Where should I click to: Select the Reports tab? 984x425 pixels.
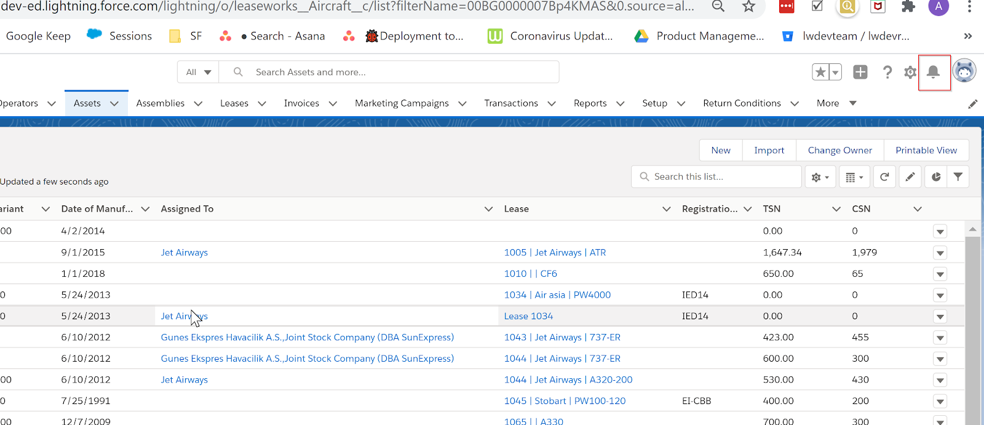pyautogui.click(x=590, y=103)
